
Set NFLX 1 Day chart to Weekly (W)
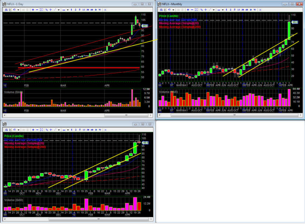(x=100, y=10)
